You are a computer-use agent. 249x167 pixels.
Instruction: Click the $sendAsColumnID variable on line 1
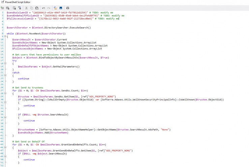pos(17,12)
